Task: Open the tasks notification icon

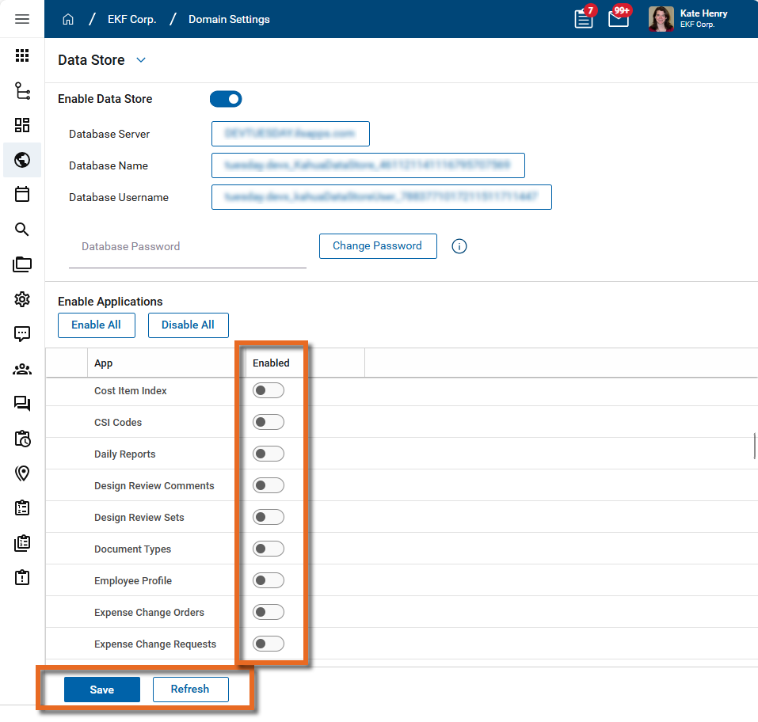Action: click(584, 19)
